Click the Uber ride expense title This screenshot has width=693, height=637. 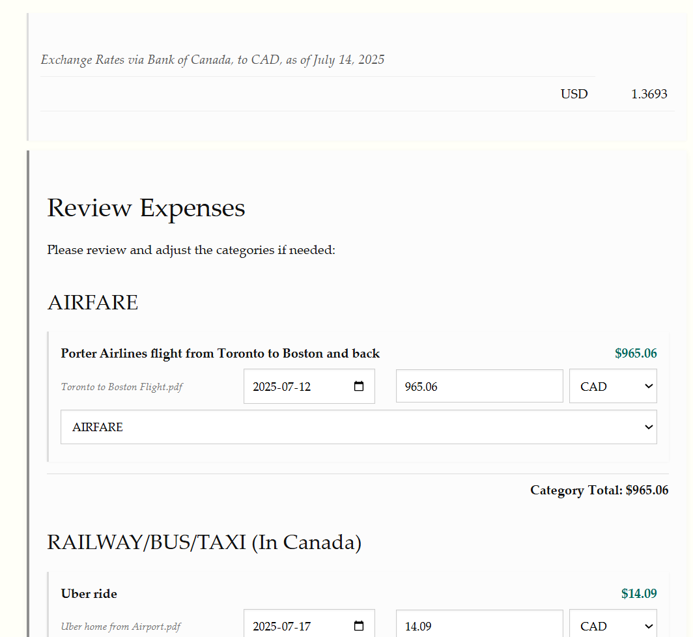tap(89, 593)
